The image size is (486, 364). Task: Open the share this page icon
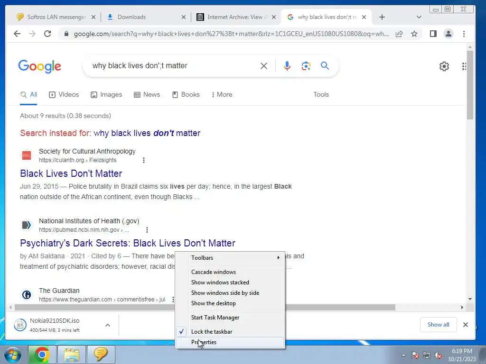399,34
